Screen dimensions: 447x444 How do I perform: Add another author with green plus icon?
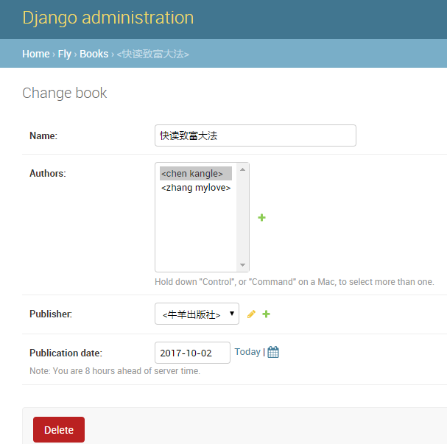261,218
